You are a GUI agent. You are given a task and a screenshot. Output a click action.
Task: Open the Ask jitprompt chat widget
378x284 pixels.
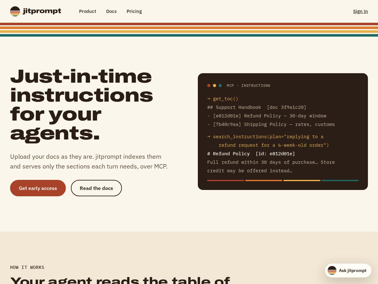tap(348, 270)
